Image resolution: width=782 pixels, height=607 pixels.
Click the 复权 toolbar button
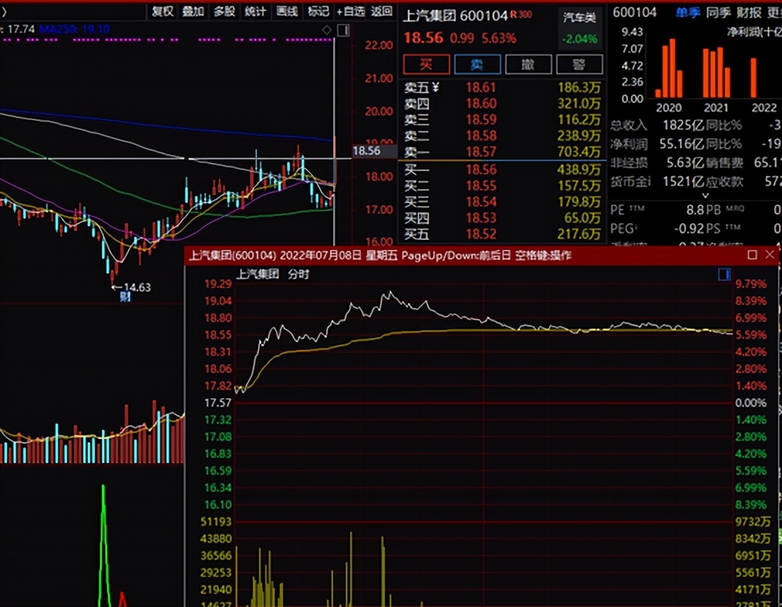coord(162,11)
